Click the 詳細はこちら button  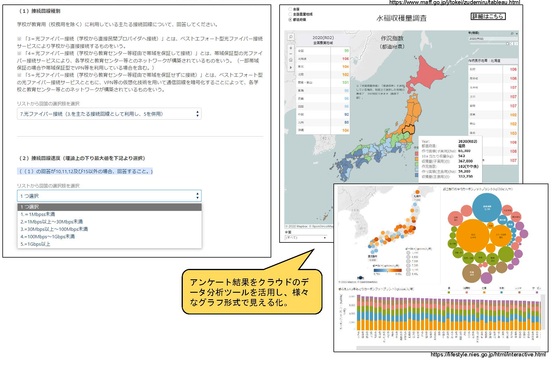coord(488,16)
